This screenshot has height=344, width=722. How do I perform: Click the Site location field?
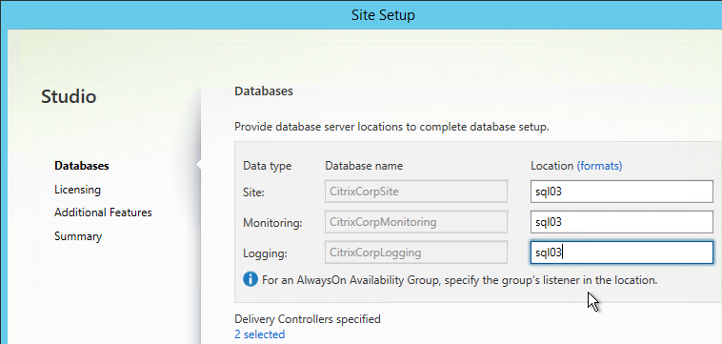622,192
